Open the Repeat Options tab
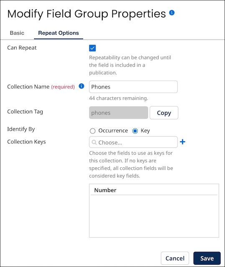Viewport: 225px width, 267px height. [58, 33]
